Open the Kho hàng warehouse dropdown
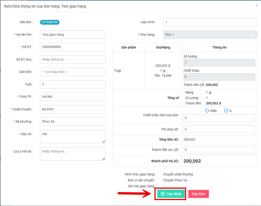Viewport: 261px width, 206px height. (210, 35)
